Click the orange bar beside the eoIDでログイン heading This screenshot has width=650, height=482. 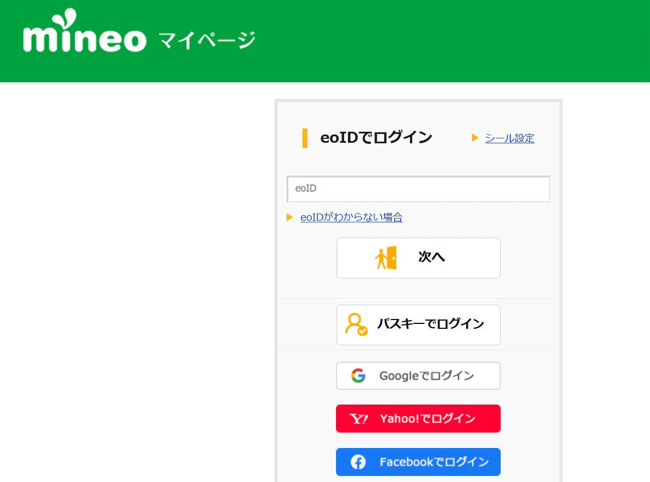click(x=305, y=138)
